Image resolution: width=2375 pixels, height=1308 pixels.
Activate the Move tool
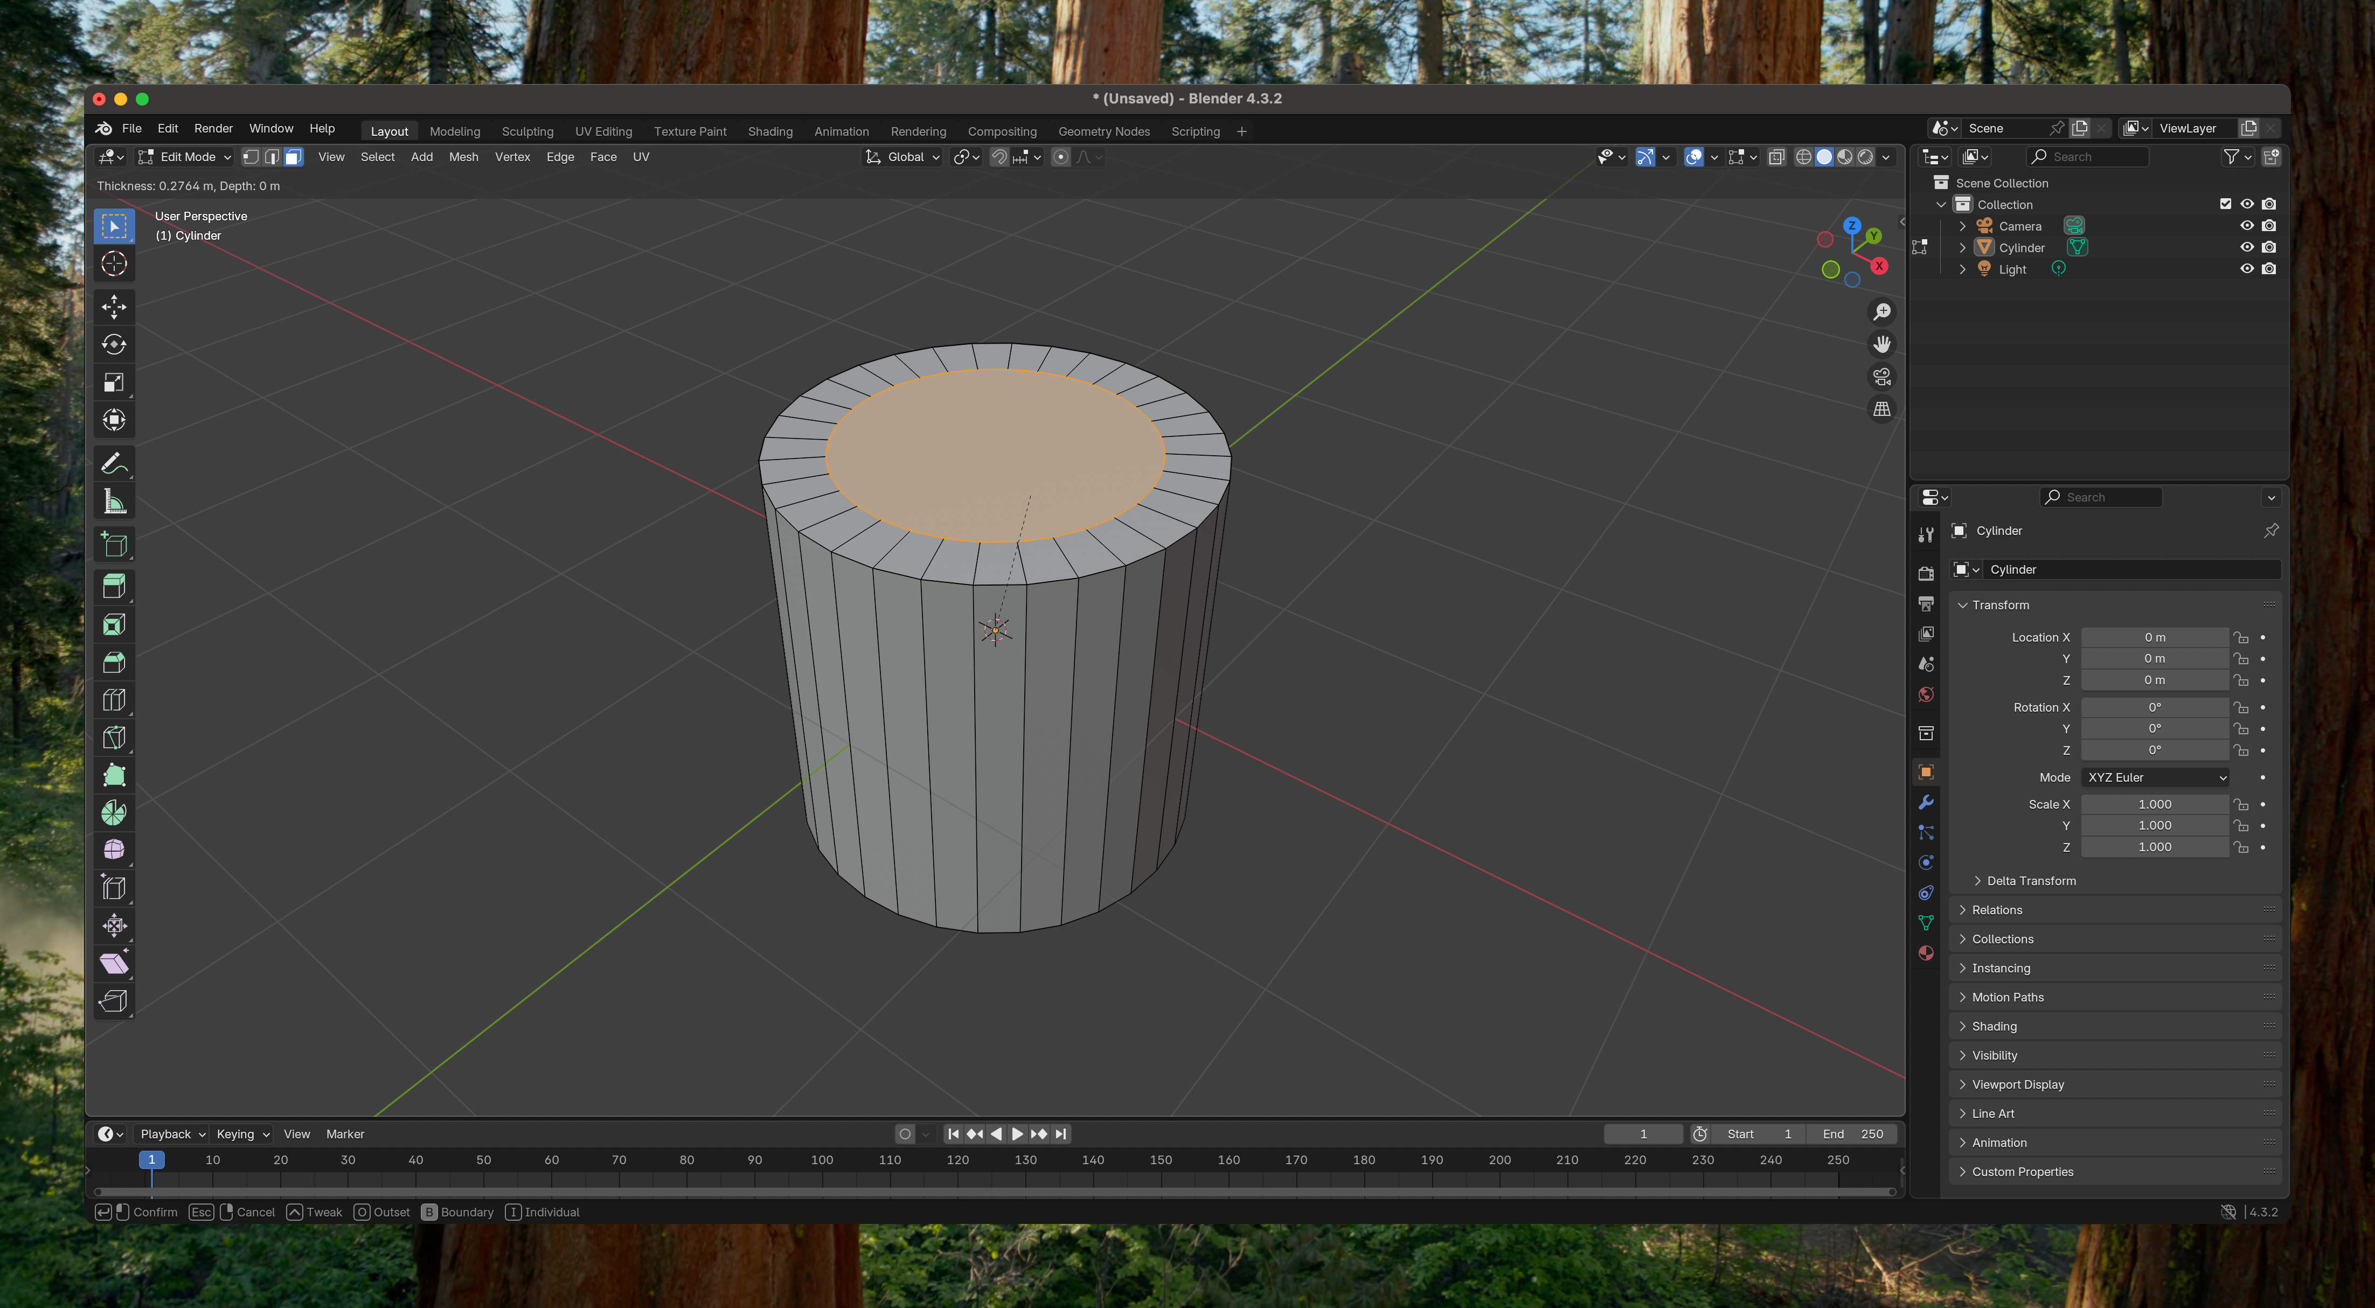click(113, 307)
